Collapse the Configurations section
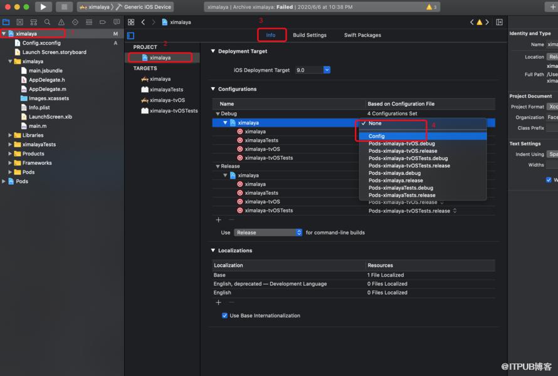The image size is (558, 376). coord(213,89)
